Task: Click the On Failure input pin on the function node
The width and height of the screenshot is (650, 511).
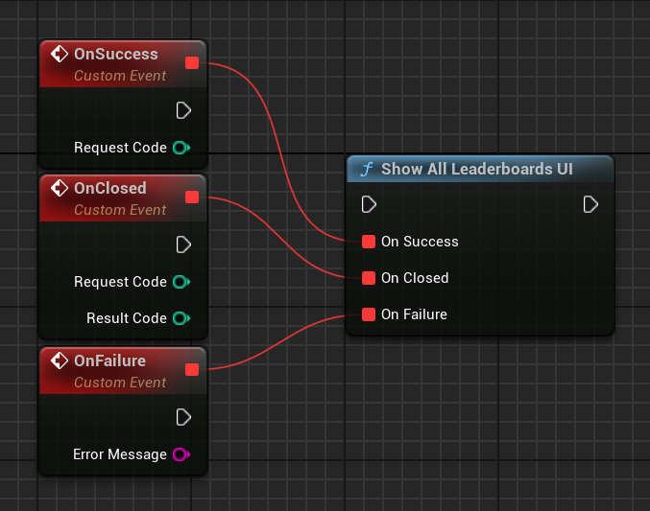Action: pos(369,314)
